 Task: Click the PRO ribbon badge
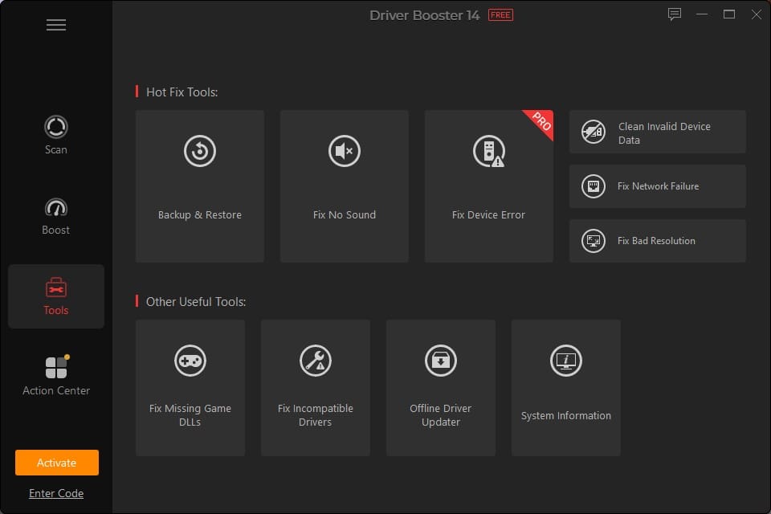click(x=541, y=121)
